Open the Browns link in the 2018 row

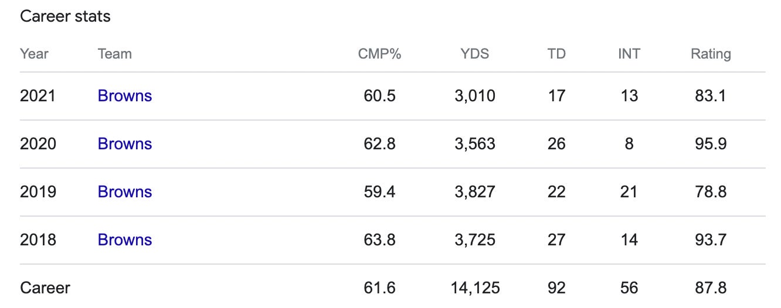click(125, 240)
